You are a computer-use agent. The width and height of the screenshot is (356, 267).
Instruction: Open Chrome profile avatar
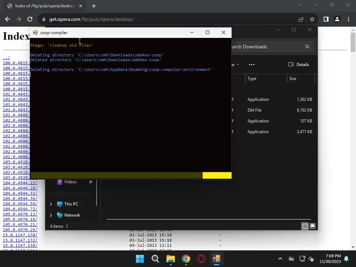click(x=337, y=19)
